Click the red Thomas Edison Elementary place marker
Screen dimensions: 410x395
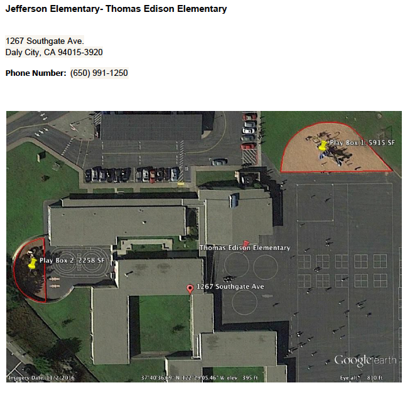pos(245,243)
